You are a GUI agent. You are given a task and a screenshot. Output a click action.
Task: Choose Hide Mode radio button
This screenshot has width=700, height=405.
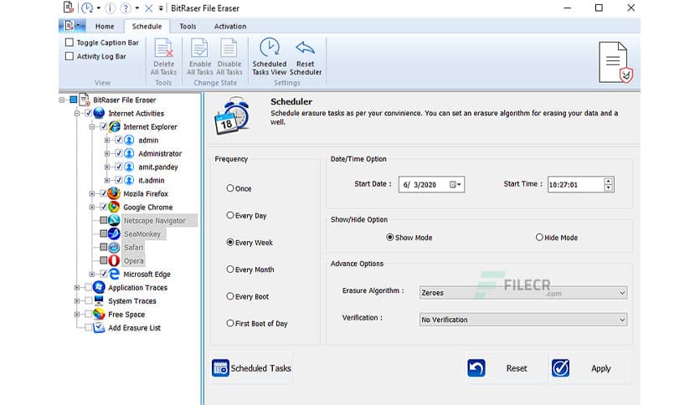(539, 238)
